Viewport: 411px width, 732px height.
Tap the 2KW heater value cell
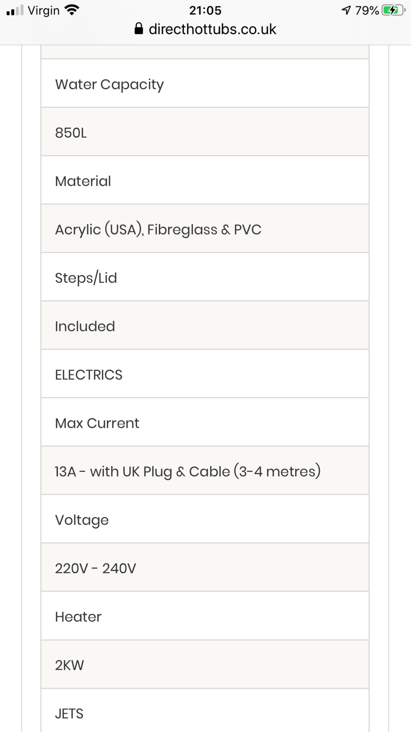click(205, 665)
